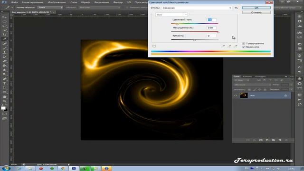304x171 pixels.
Task: Open the preset options icon next to Стиль
Action: 236,8
